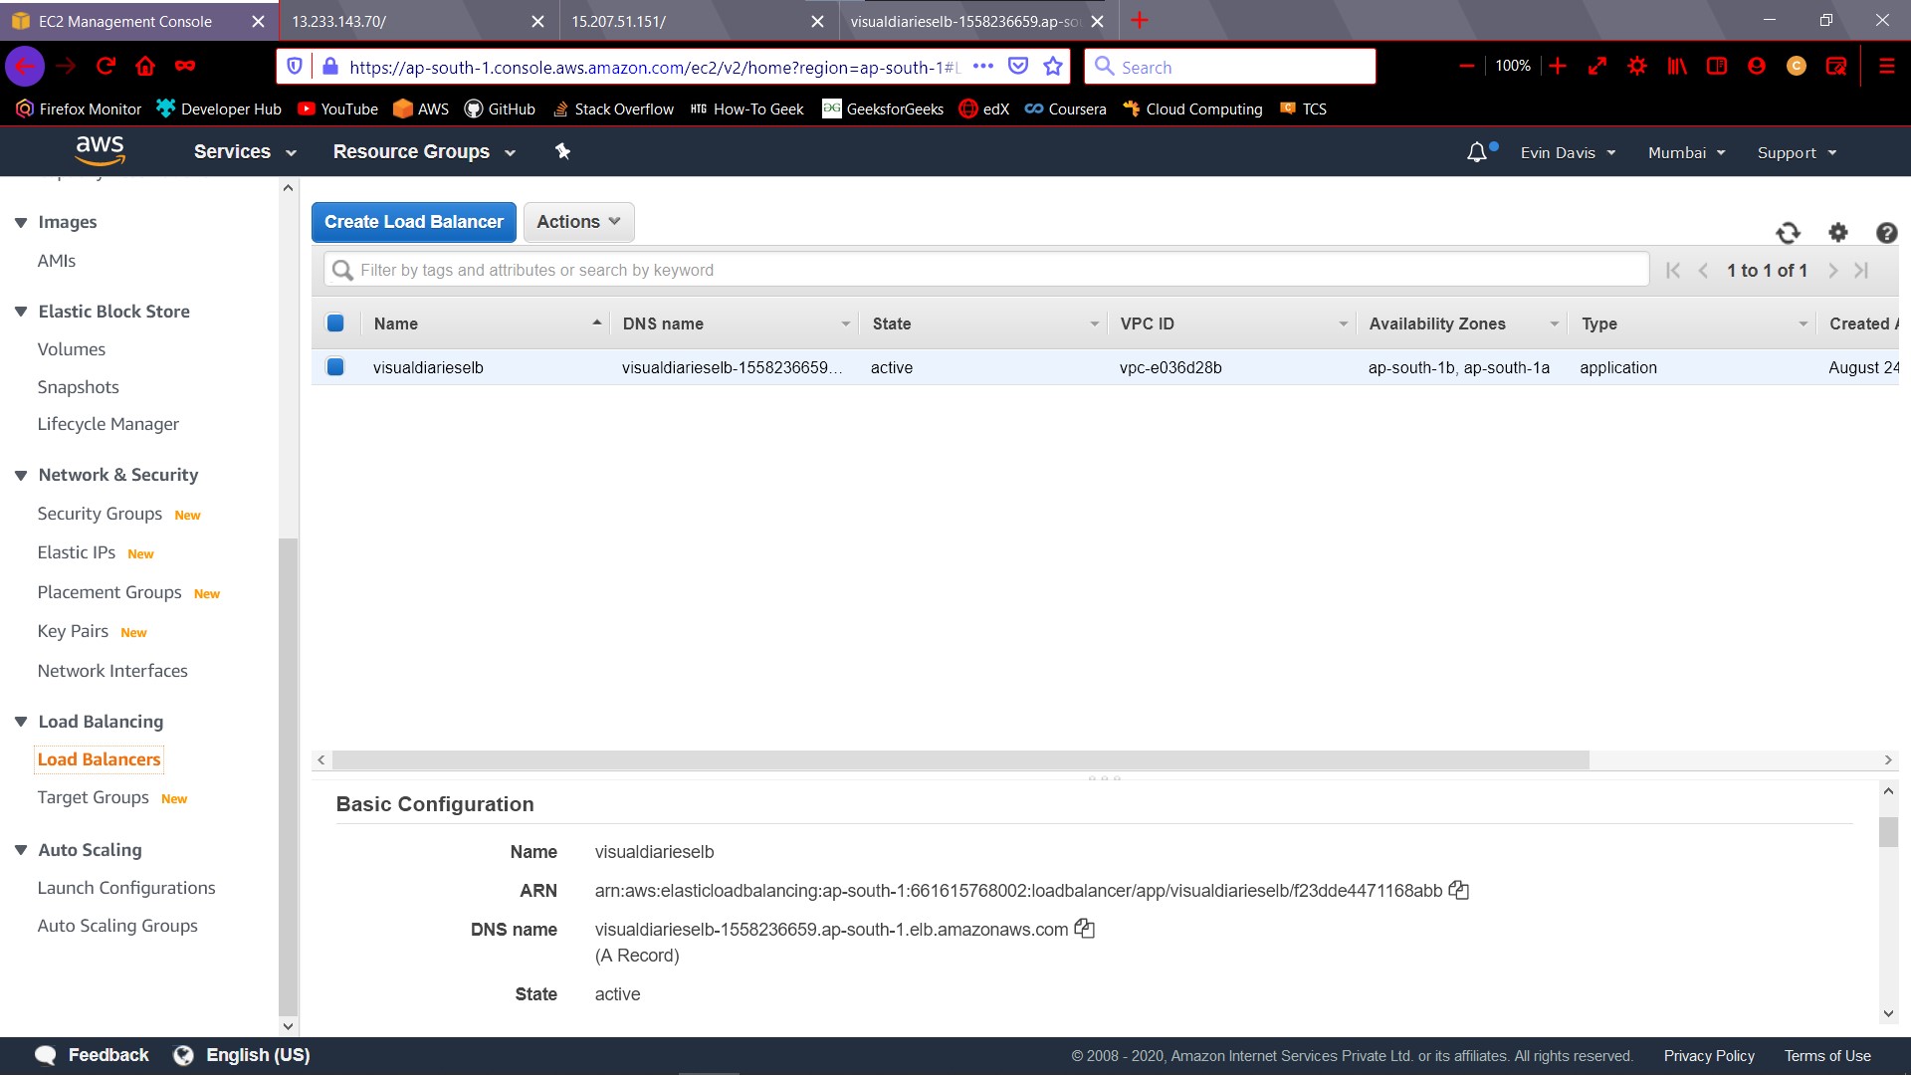
Task: Click the horizontal scrollbar under the table
Action: click(960, 760)
